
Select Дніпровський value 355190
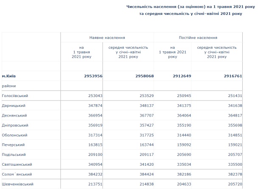[184, 125]
